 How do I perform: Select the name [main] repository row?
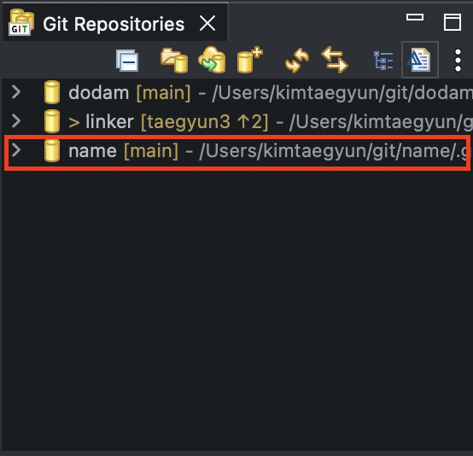click(237, 150)
